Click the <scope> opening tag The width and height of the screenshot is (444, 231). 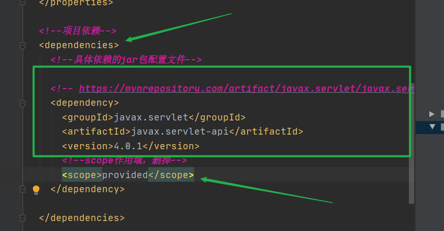(x=82, y=175)
